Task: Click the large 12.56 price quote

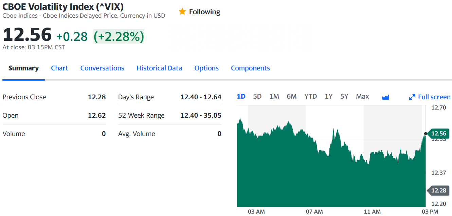Action: coord(27,35)
